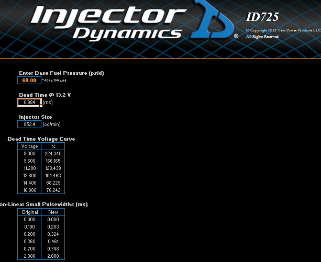Screen dimensions: 321x262
Task: Click the 'Enter Base Fuel Pressure (psid)' label
Action: pyautogui.click(x=61, y=73)
